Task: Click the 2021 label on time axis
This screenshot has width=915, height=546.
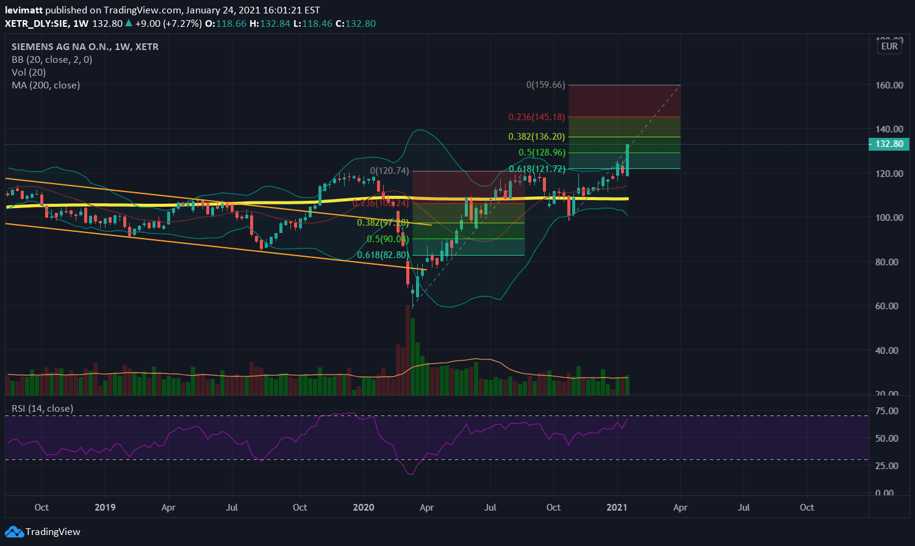Action: coord(617,508)
